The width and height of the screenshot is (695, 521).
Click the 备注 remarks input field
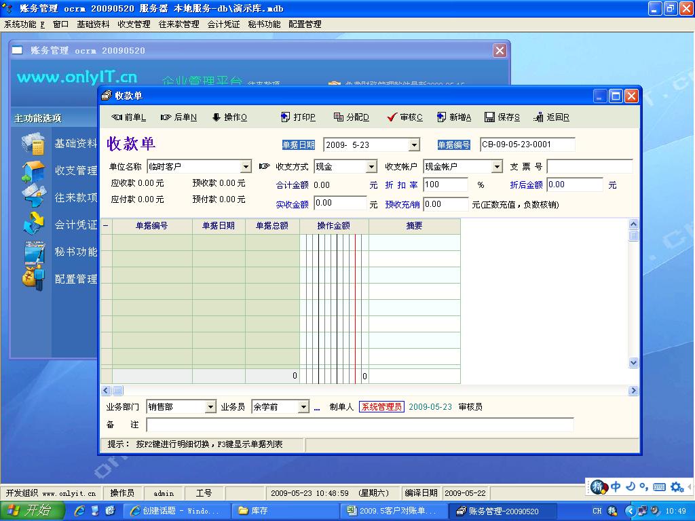pyautogui.click(x=360, y=425)
